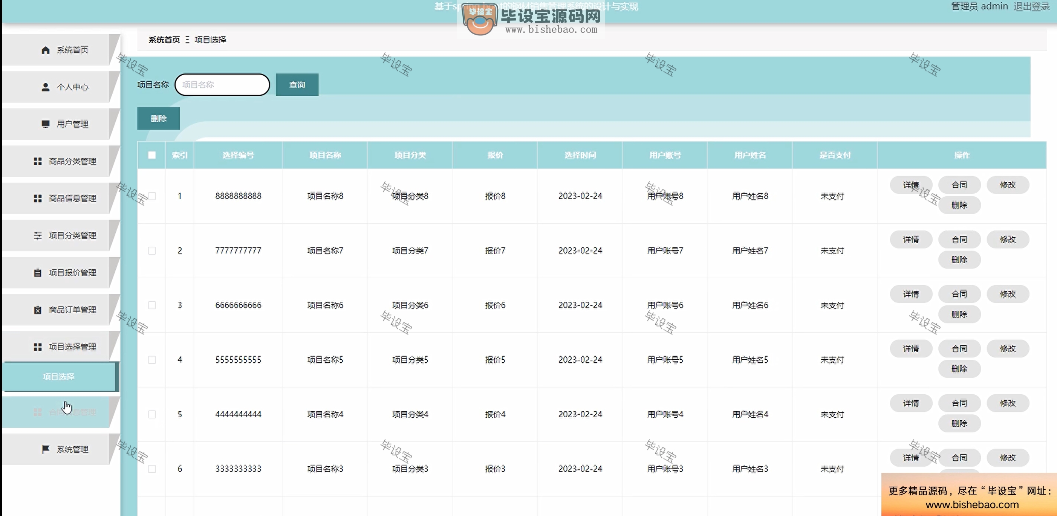This screenshot has width=1057, height=516.
Task: Click the home icon beside 系统首页
Action: [46, 50]
